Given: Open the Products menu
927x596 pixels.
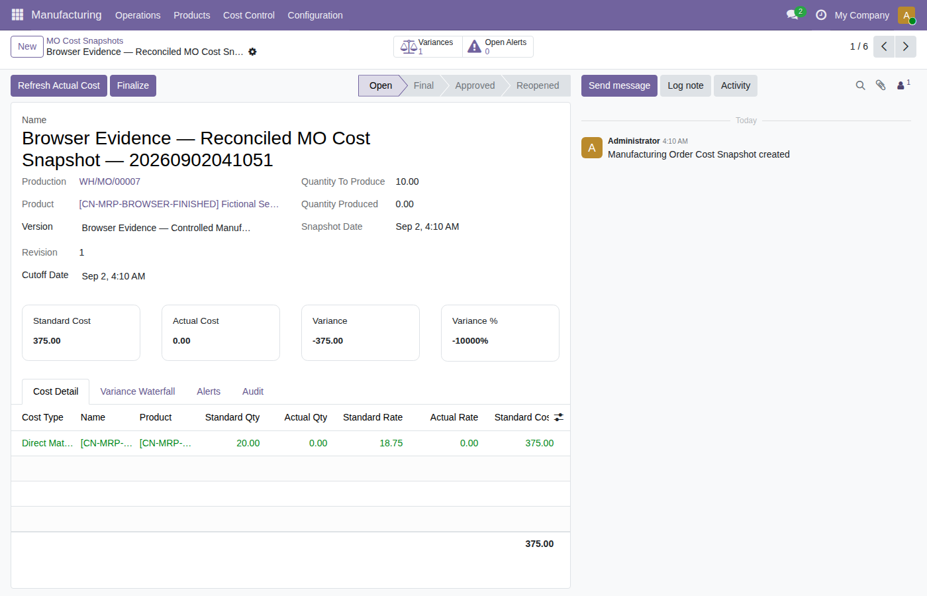Looking at the screenshot, I should [x=192, y=15].
